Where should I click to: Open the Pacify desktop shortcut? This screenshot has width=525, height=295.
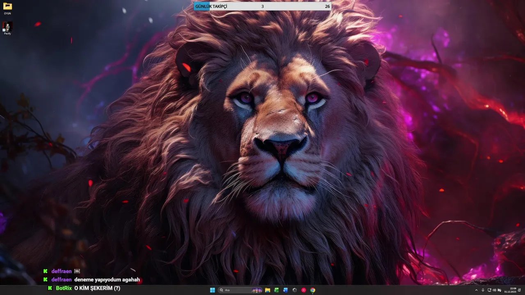(7, 28)
